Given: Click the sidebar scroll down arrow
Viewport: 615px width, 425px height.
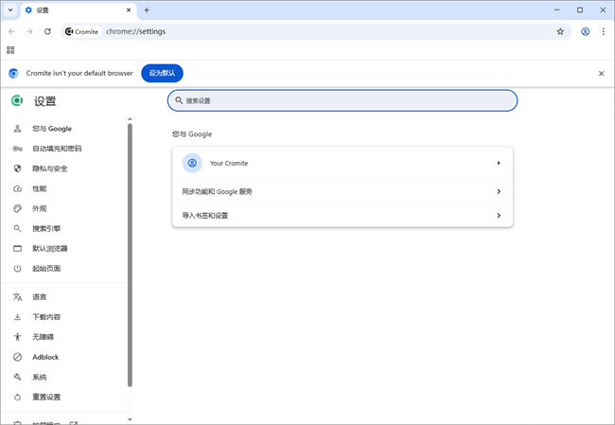Looking at the screenshot, I should (x=130, y=419).
